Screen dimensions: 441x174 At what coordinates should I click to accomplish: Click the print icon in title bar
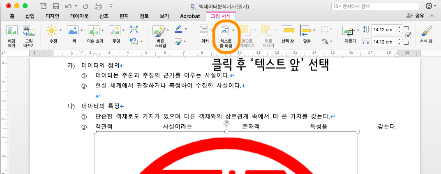pos(98,6)
